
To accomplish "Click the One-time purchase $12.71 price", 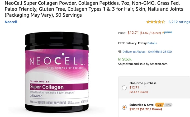I will [134, 87].
